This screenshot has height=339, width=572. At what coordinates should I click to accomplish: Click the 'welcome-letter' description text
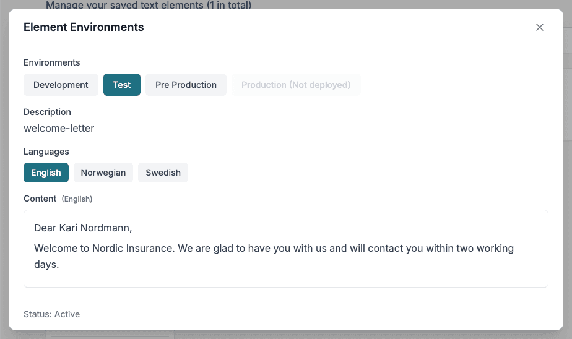click(x=59, y=128)
